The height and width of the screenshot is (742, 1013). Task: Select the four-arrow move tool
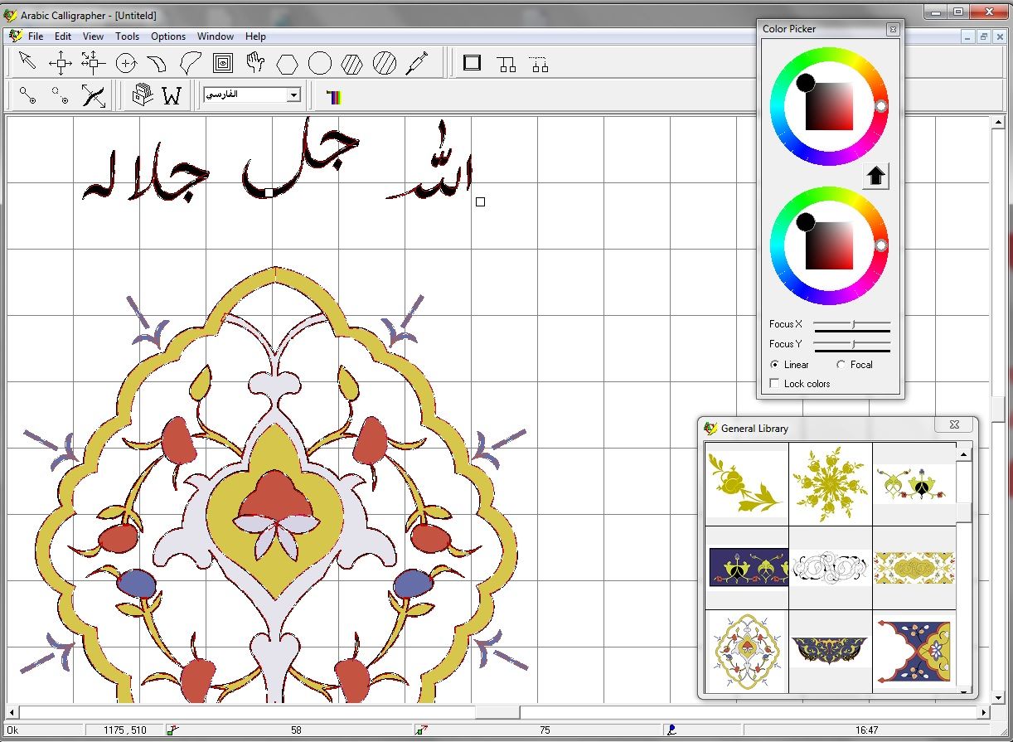coord(61,62)
